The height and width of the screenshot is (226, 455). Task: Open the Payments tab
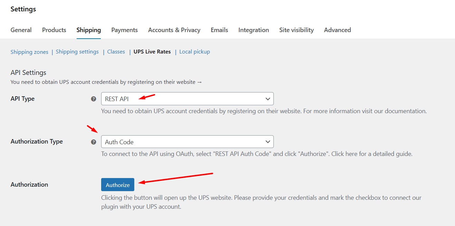coord(125,30)
